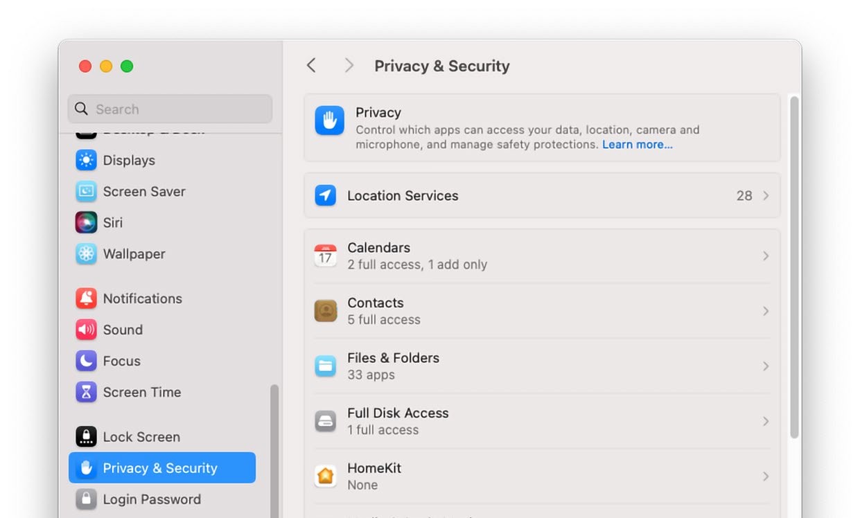Click "5 full access" text

(x=384, y=319)
